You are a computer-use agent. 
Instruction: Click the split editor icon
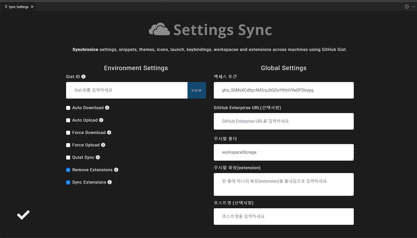407,7
